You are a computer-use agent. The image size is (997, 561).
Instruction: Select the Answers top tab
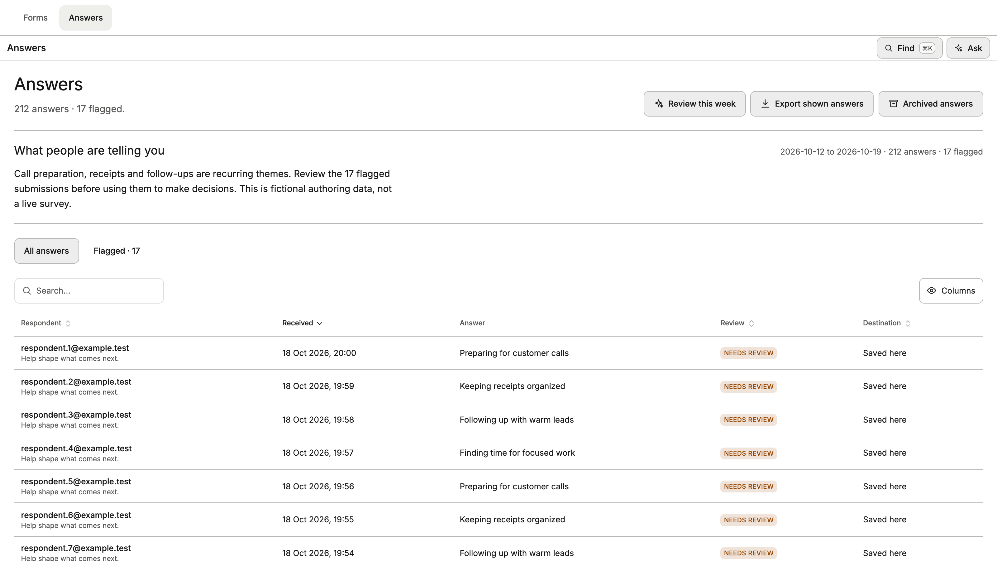(86, 17)
